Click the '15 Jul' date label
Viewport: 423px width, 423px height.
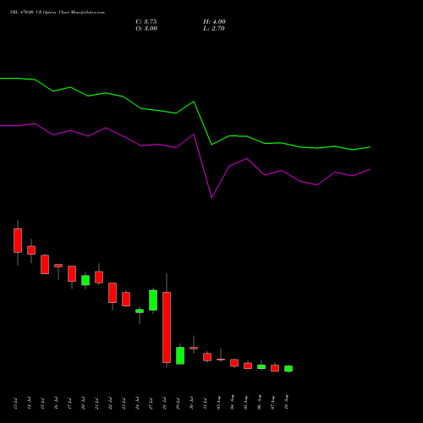pyautogui.click(x=42, y=404)
